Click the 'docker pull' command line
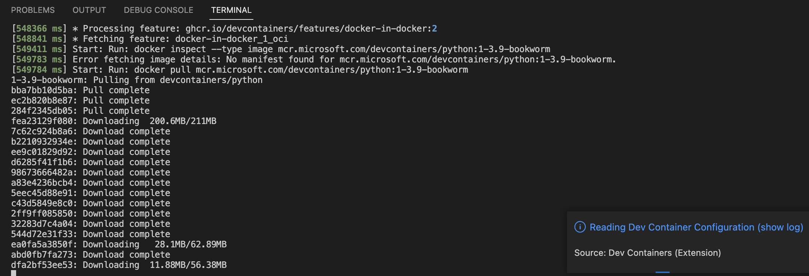This screenshot has height=276, width=809. point(240,70)
